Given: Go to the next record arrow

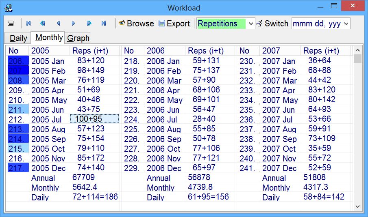Looking at the screenshot, I should (x=74, y=24).
